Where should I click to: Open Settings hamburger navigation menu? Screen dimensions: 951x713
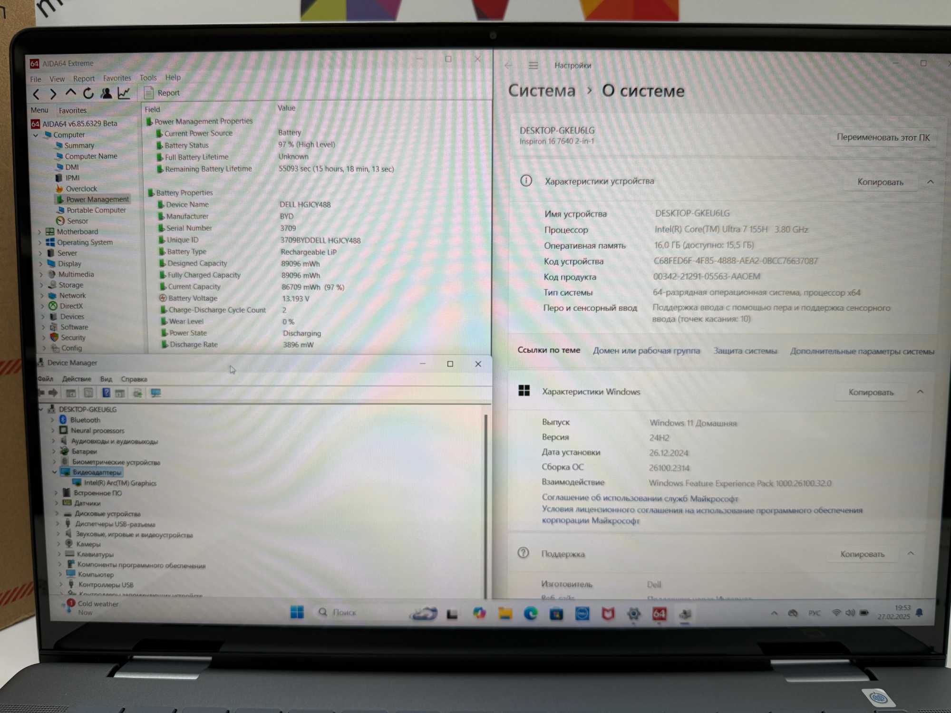coord(534,66)
